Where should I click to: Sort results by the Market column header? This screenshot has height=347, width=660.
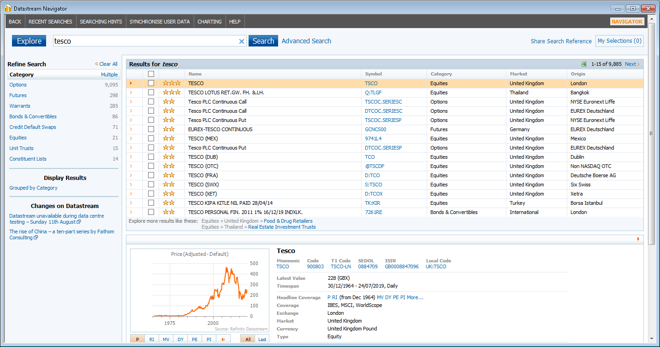518,74
